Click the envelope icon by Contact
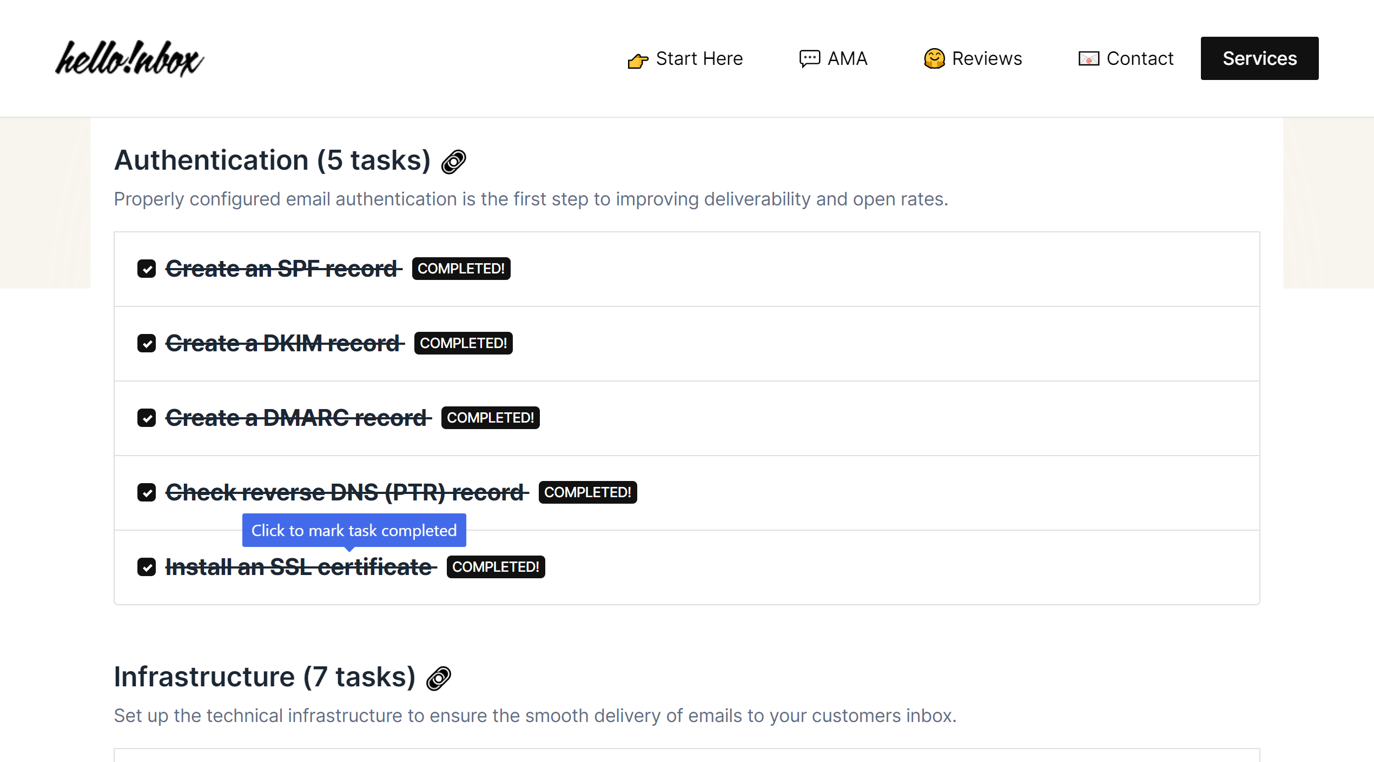This screenshot has height=762, width=1374. [1088, 58]
